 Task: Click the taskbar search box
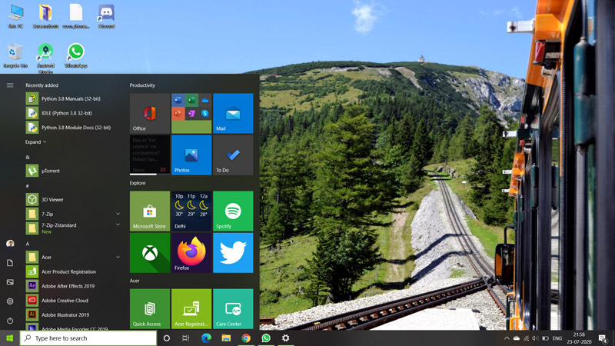click(x=88, y=338)
